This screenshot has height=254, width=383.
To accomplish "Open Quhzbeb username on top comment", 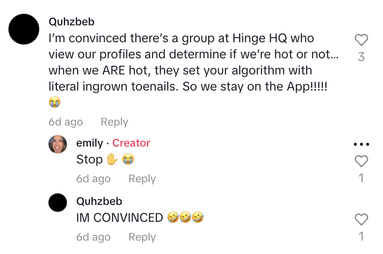I will (72, 22).
